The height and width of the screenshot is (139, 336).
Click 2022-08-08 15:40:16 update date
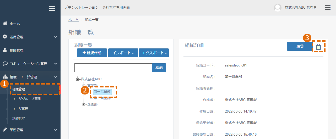(241, 135)
